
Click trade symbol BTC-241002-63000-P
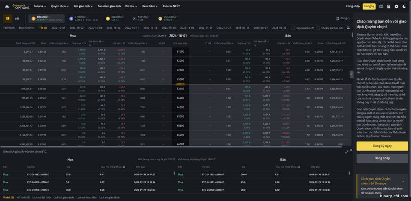click(213, 174)
